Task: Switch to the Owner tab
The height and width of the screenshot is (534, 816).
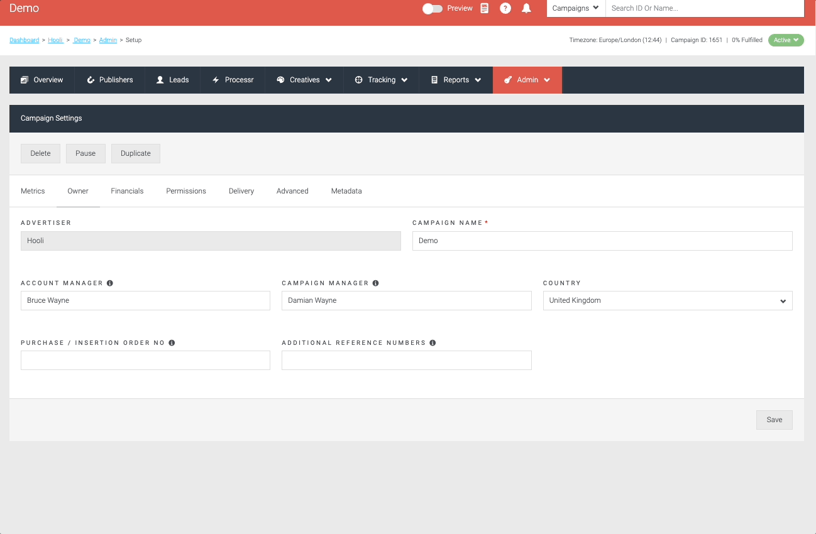Action: [78, 191]
